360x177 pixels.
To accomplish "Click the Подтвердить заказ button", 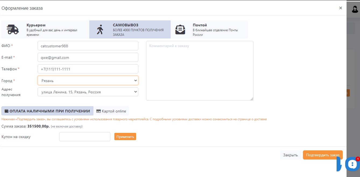I will (323, 155).
